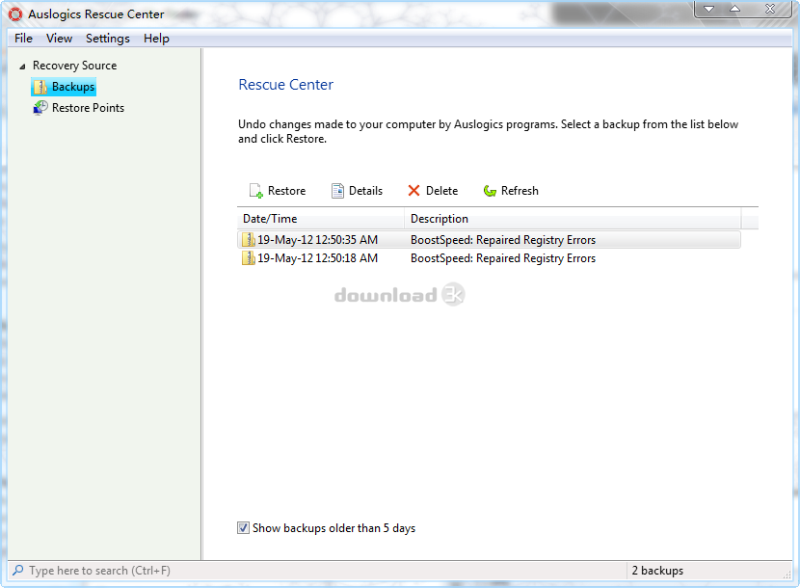Minimize the Rescue Center window
Viewport: 800px width, 588px height.
point(708,9)
